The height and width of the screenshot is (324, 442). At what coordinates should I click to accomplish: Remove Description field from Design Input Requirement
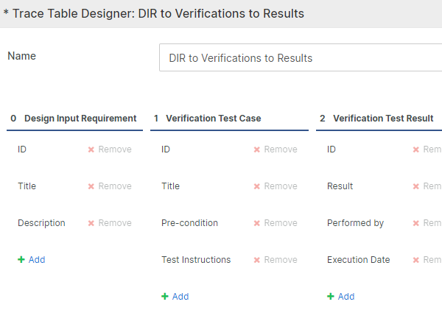pyautogui.click(x=109, y=223)
